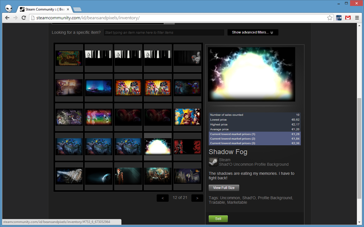Select the red dragon background thumbnail
Viewport: 364px width, 227px height.
pos(187,146)
